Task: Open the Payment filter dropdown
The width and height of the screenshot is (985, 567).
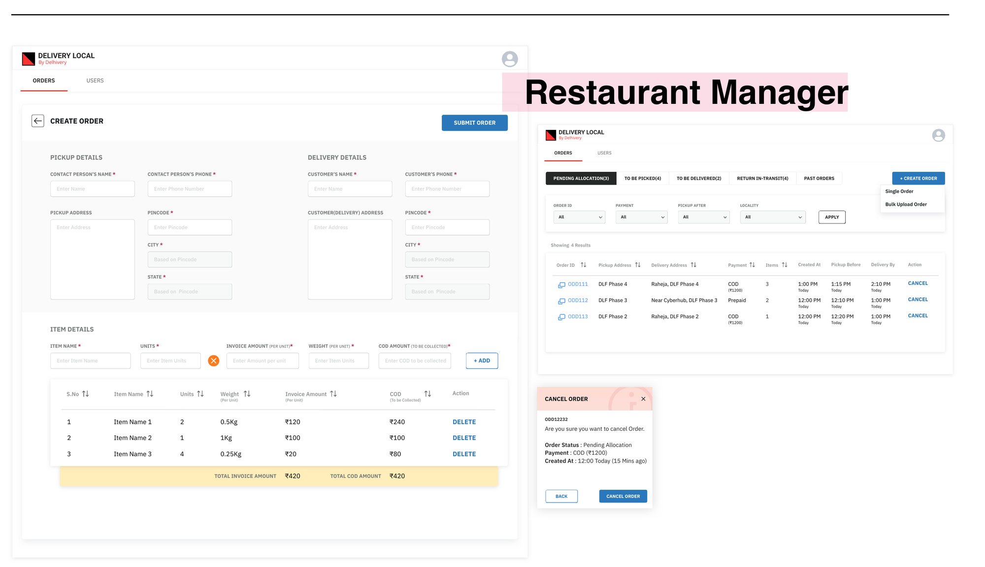Action: pyautogui.click(x=641, y=217)
